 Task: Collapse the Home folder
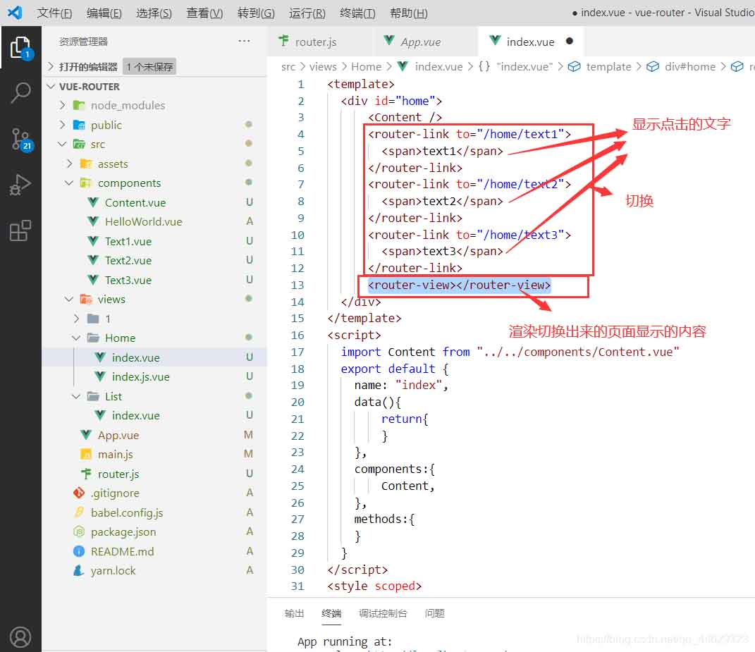coord(77,338)
